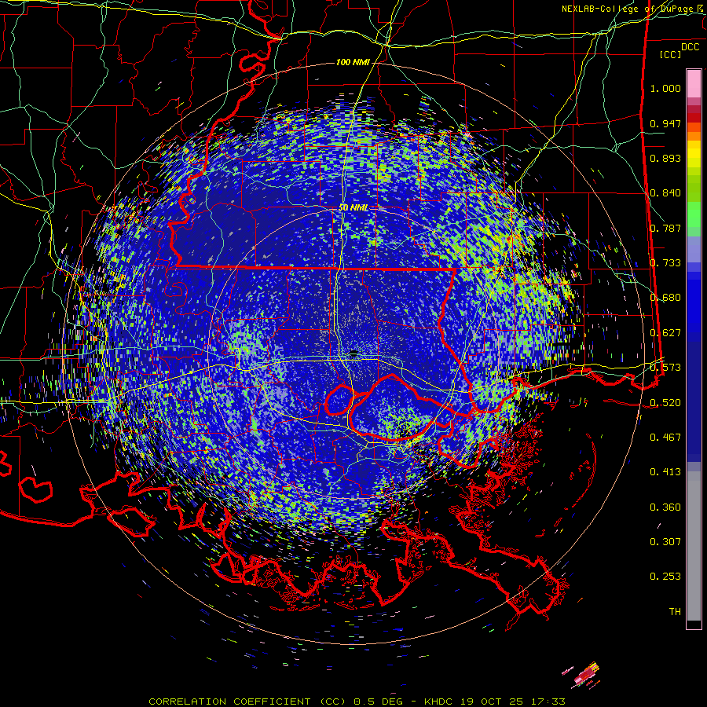Screen dimensions: 707x707
Task: Click the 50 NMI range ring label
Action: (353, 208)
